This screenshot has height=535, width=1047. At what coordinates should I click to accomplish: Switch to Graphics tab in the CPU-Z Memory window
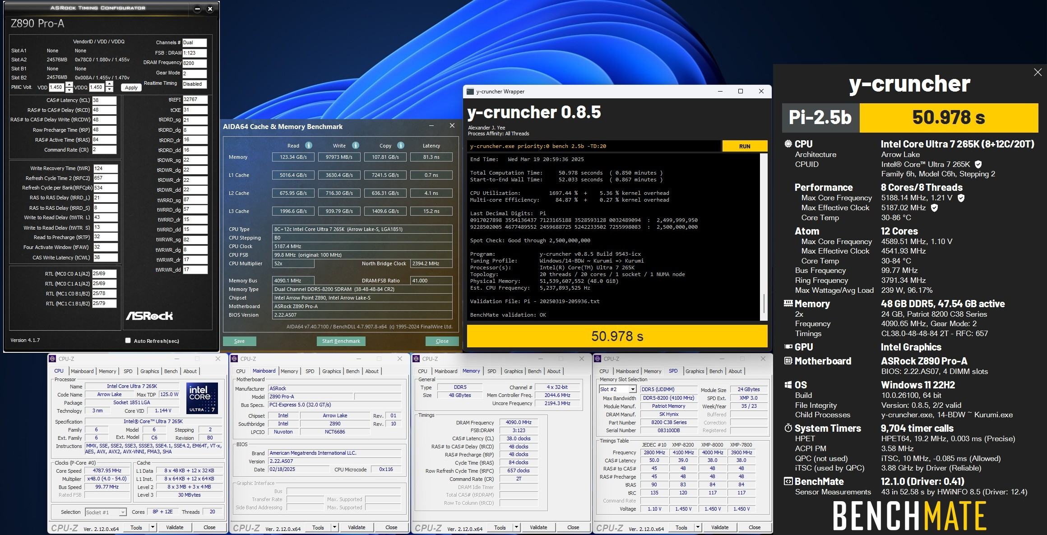pos(514,371)
